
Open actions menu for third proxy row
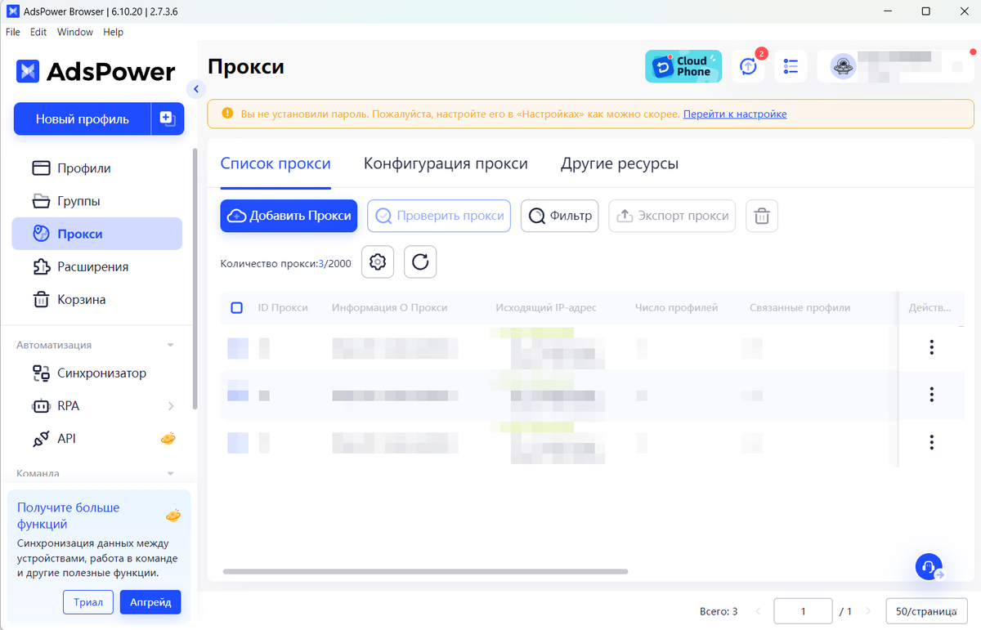(x=931, y=442)
